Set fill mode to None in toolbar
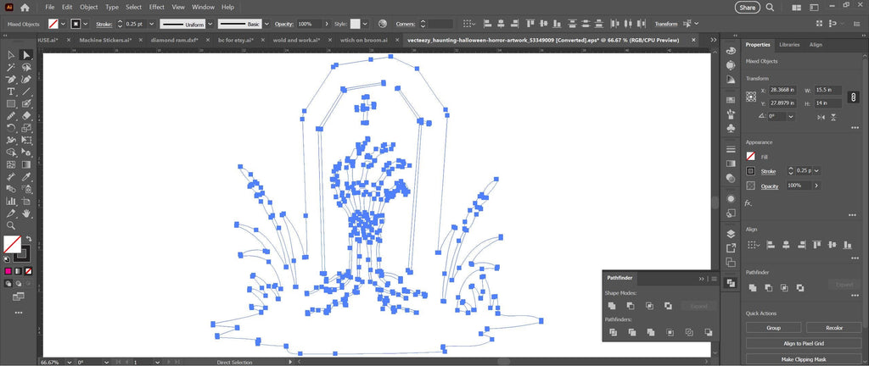This screenshot has height=366, width=869. (x=28, y=271)
